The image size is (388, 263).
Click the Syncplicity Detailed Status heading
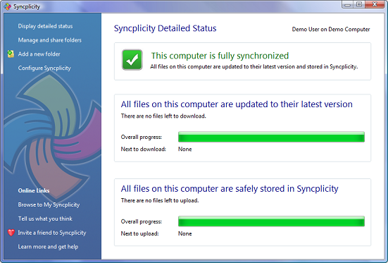tap(165, 28)
